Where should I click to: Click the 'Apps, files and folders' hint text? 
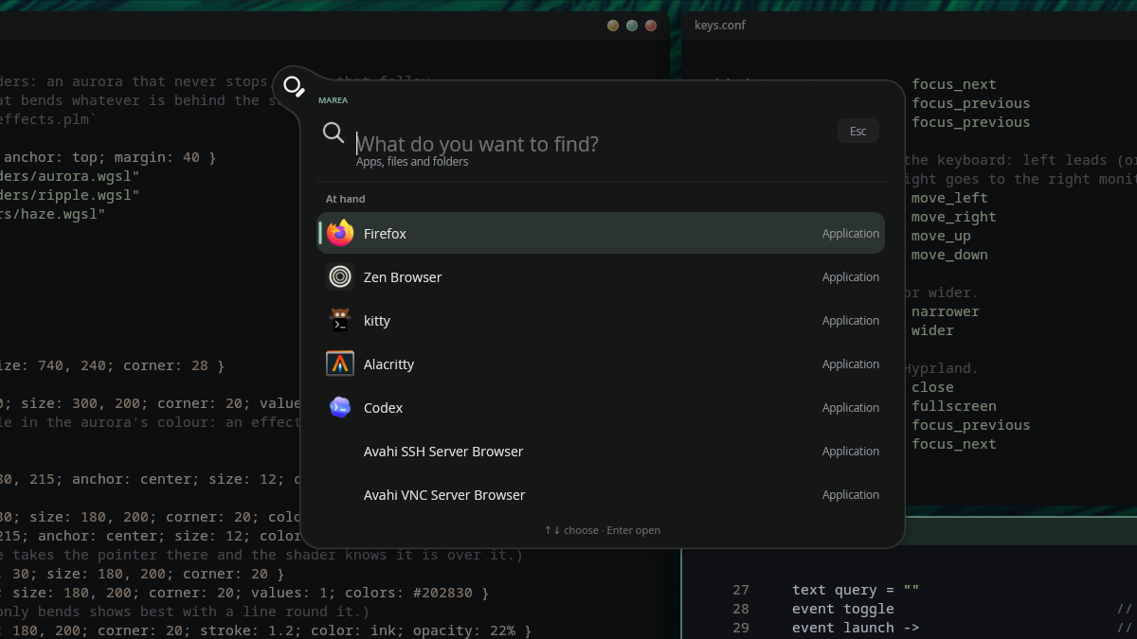pos(412,162)
